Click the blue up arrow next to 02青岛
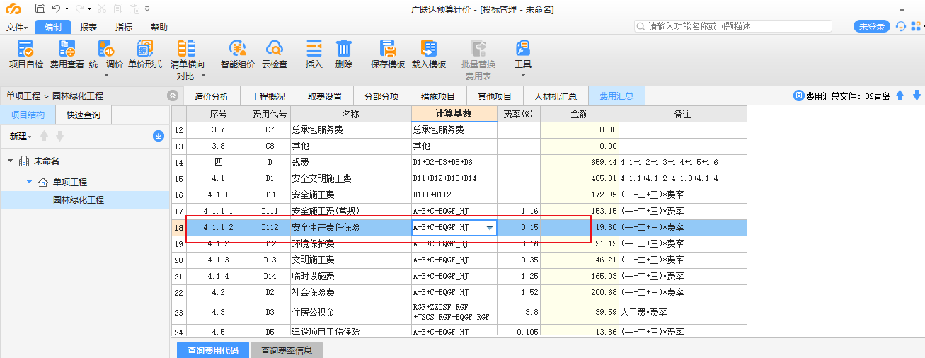 (900, 96)
